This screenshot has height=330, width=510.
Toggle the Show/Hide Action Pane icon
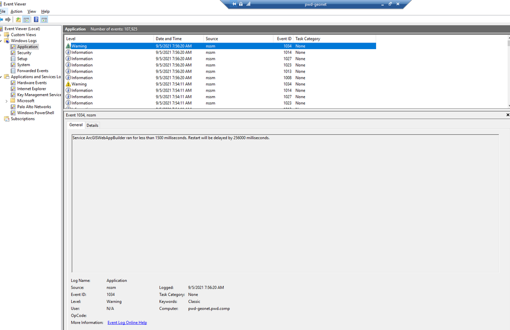point(44,19)
